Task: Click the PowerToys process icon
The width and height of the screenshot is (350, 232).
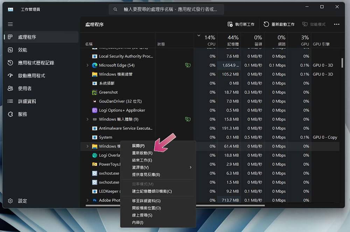Action: point(94,164)
